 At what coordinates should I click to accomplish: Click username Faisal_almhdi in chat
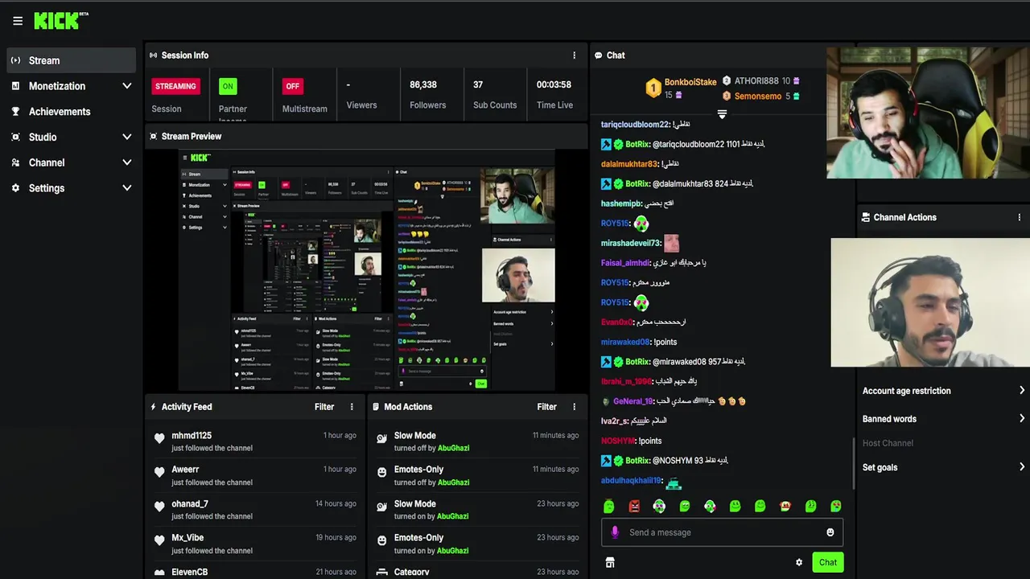[x=625, y=263]
